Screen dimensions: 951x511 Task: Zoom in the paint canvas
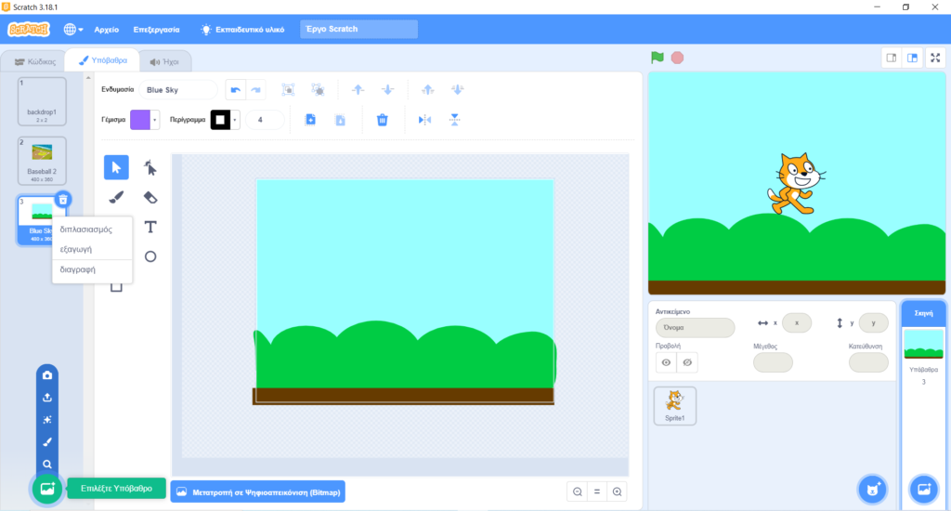click(617, 491)
